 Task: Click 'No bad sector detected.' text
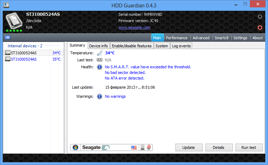pos(125,73)
